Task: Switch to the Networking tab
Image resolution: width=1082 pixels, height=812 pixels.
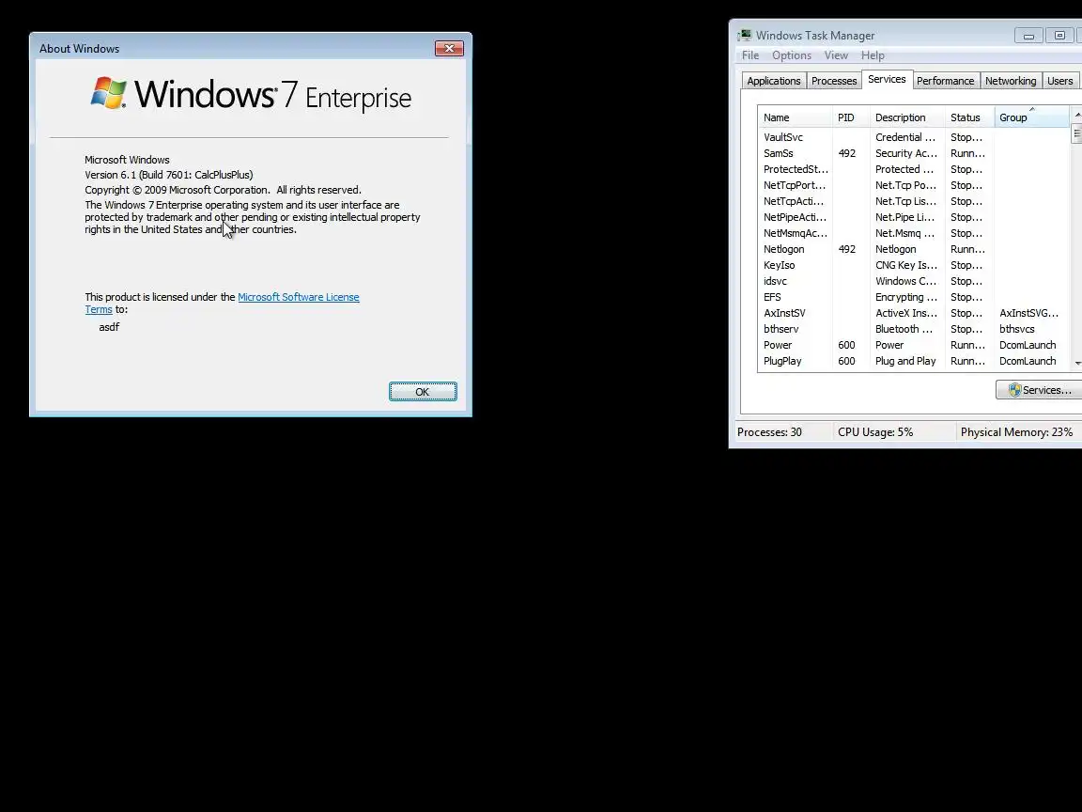Action: [1011, 81]
